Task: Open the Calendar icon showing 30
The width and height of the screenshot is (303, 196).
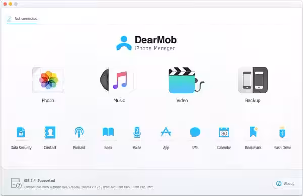Action: pyautogui.click(x=224, y=132)
